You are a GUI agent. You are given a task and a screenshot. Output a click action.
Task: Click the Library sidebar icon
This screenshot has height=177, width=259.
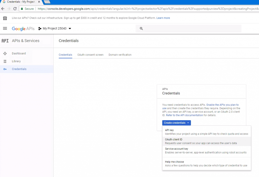pos(5,61)
